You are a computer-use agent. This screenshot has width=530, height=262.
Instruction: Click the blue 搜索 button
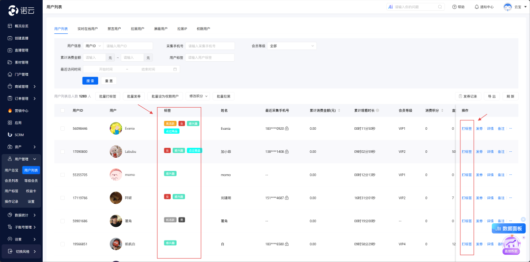click(90, 81)
